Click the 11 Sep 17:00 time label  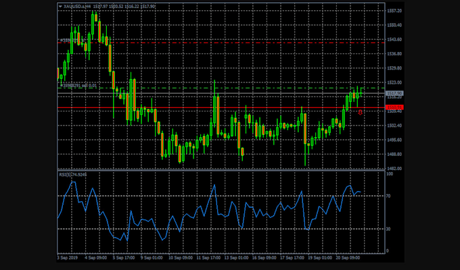pyautogui.click(x=208, y=258)
